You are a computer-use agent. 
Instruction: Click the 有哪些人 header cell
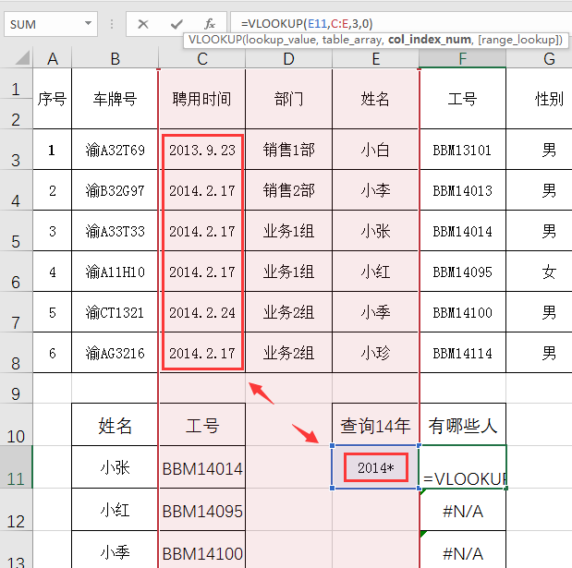pyautogui.click(x=463, y=425)
